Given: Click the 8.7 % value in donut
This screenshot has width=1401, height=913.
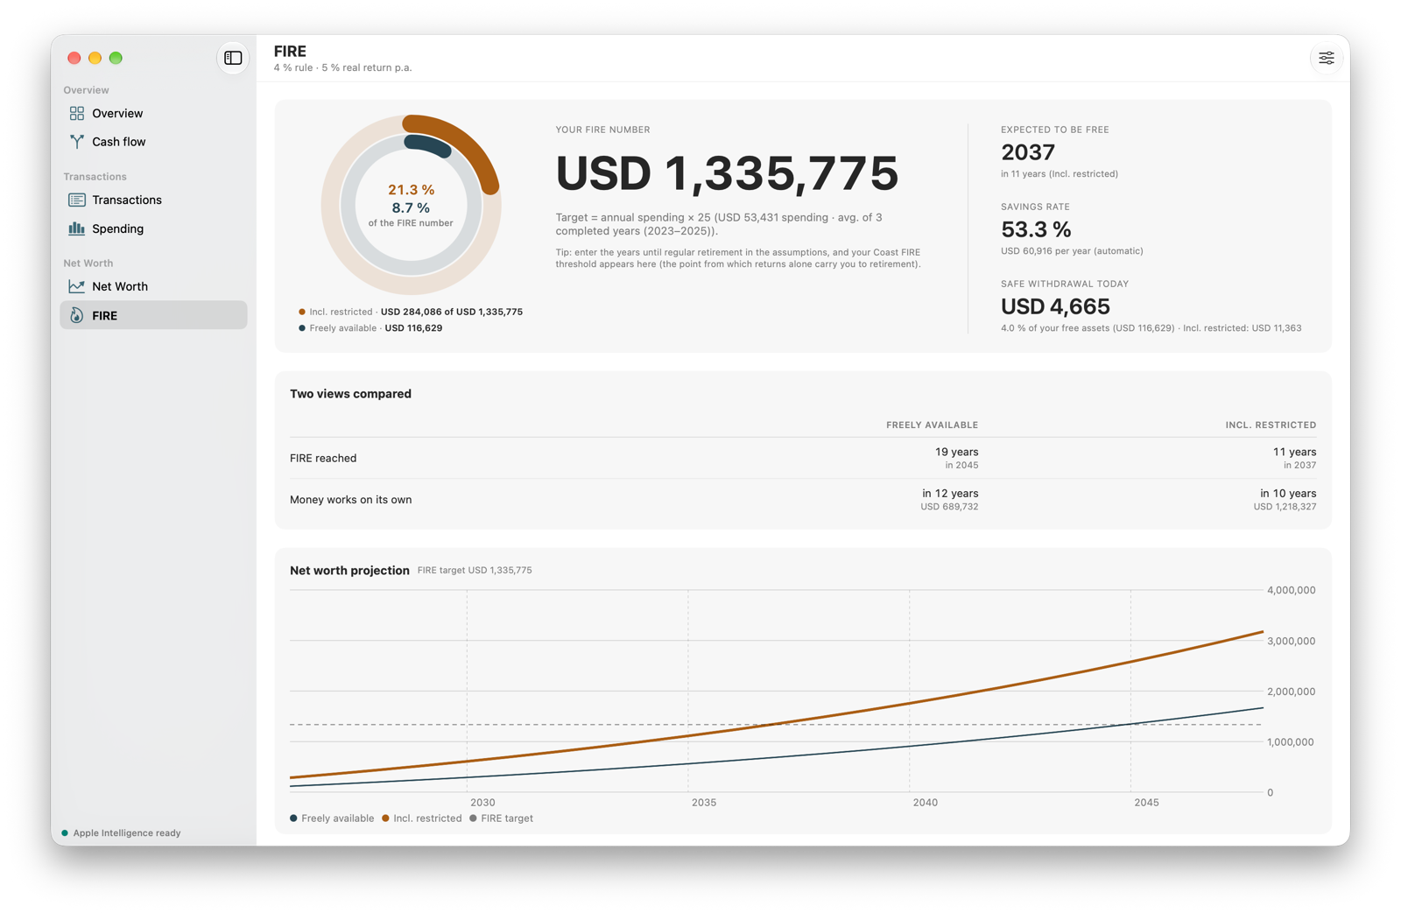Looking at the screenshot, I should pyautogui.click(x=411, y=207).
